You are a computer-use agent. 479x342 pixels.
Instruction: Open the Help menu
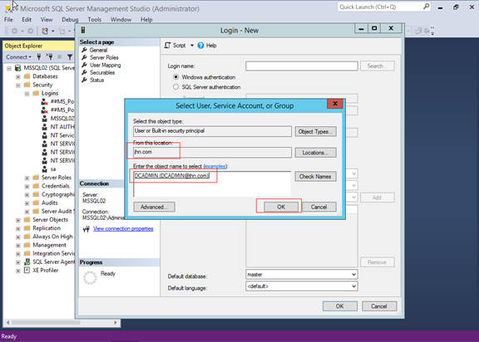[x=146, y=20]
